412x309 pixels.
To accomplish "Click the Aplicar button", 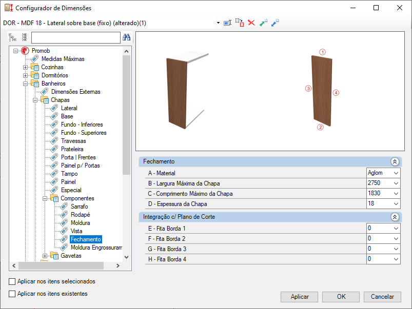I will [299, 297].
